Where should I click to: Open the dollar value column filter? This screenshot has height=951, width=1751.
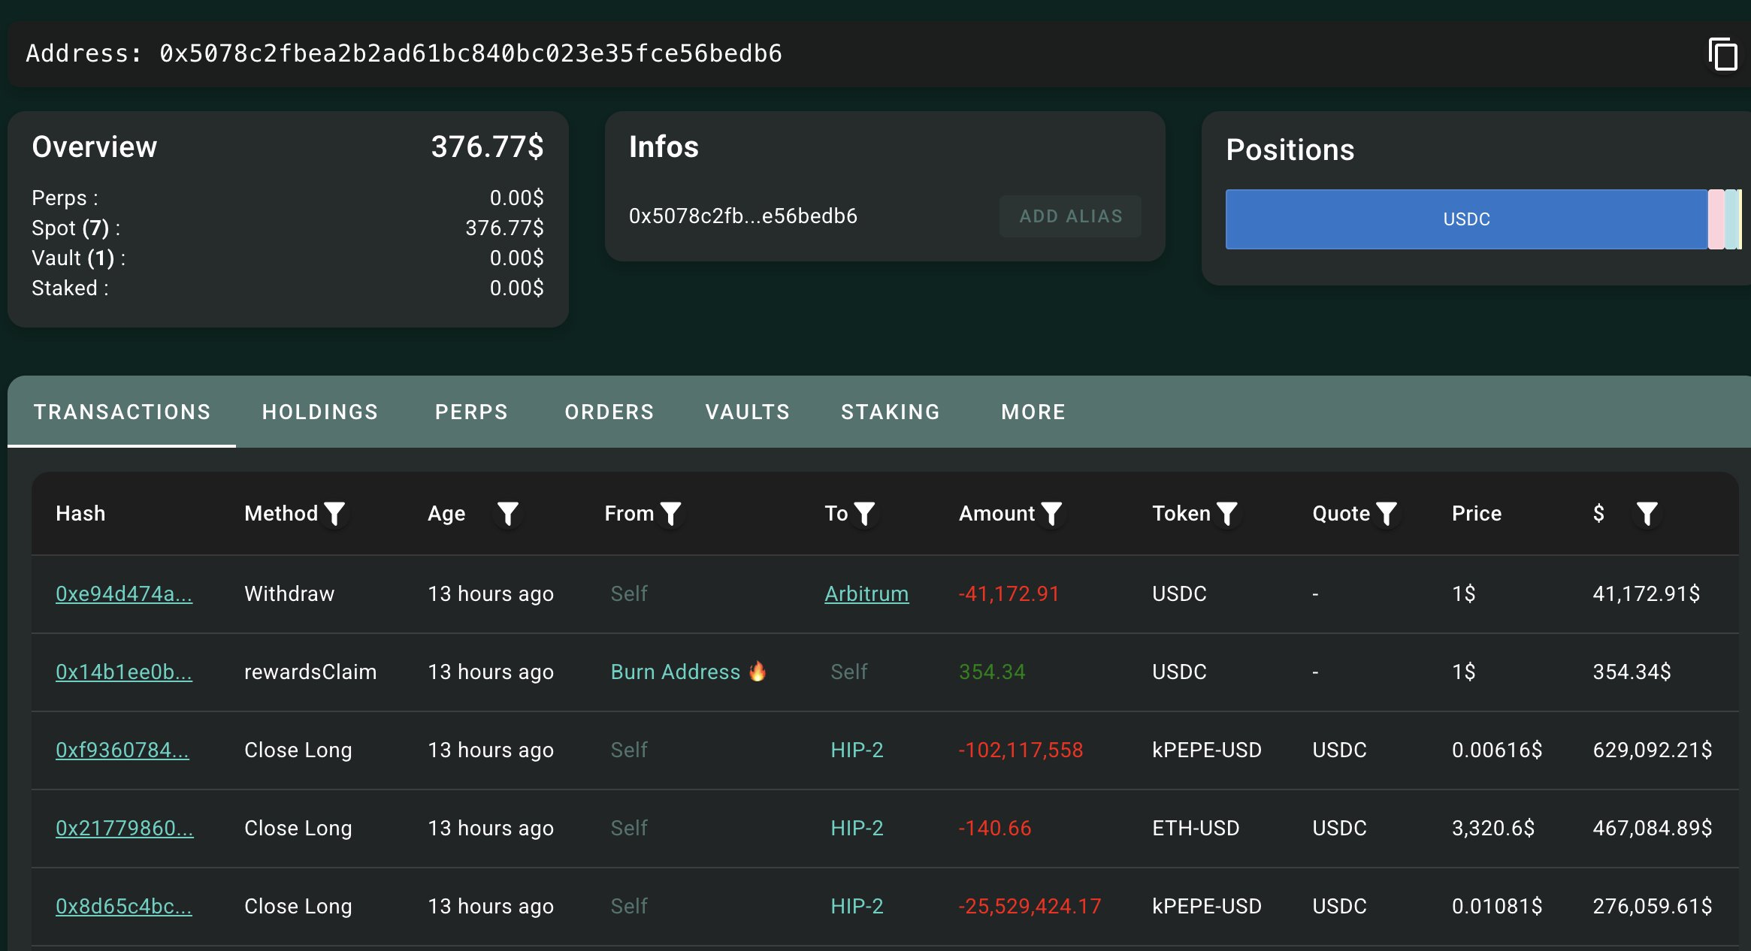(1647, 514)
